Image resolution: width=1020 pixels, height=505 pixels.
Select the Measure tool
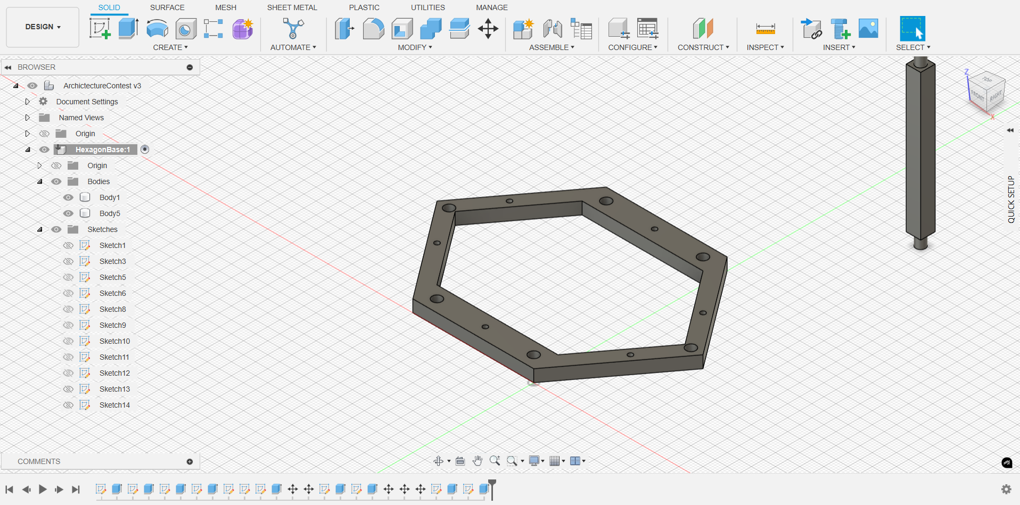[x=766, y=29]
